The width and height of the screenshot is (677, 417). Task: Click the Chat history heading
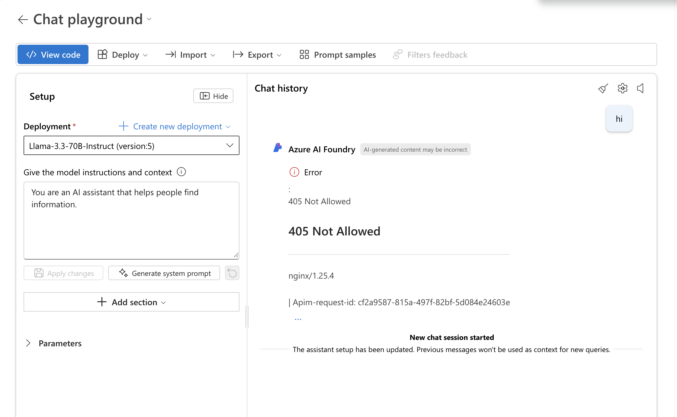click(281, 88)
